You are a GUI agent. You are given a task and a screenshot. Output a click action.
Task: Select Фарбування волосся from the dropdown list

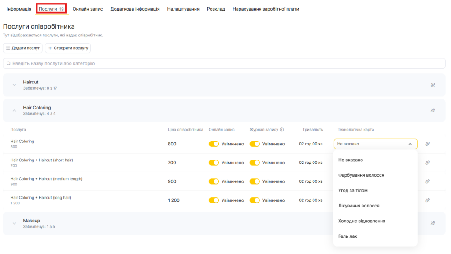361,175
